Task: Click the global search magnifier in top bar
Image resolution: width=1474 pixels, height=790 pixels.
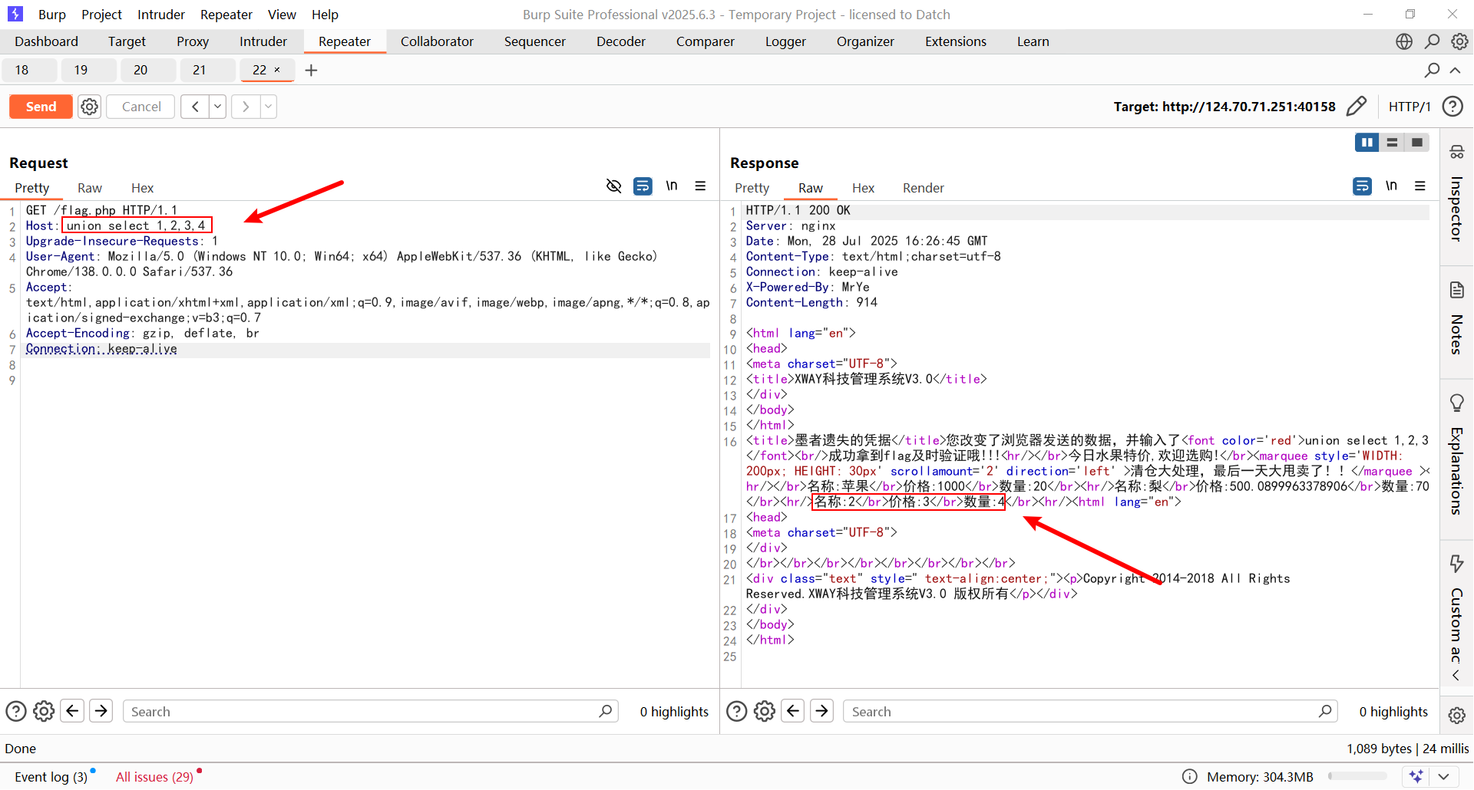Action: coord(1432,41)
